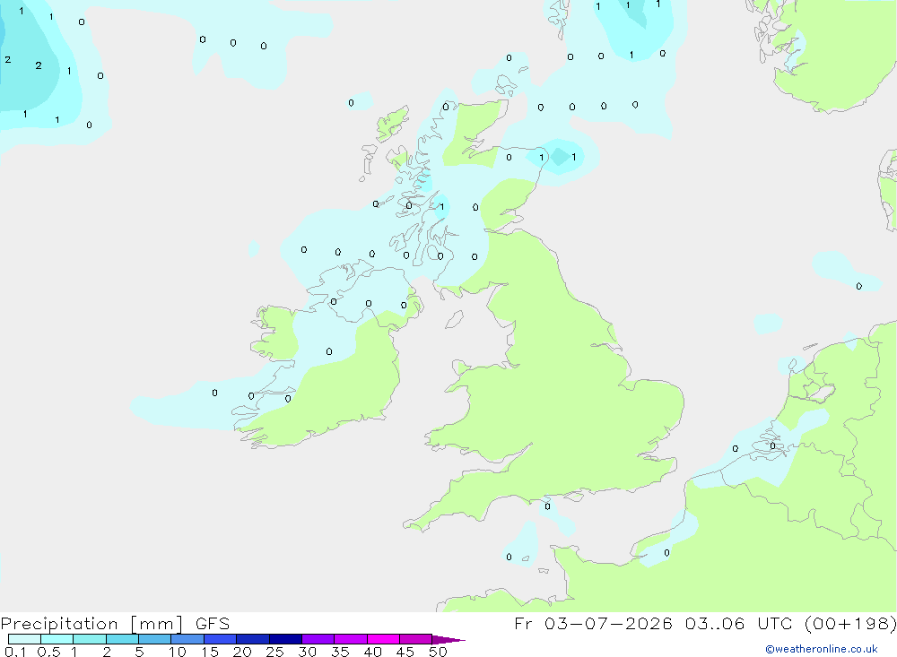
Task: Click the 0 value on the French coast
Action: [666, 553]
